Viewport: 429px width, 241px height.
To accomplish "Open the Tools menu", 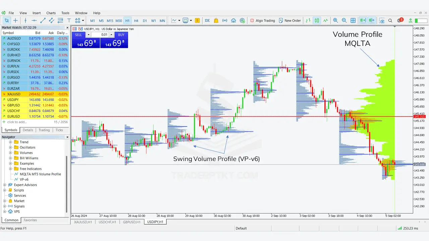I will coord(65,13).
